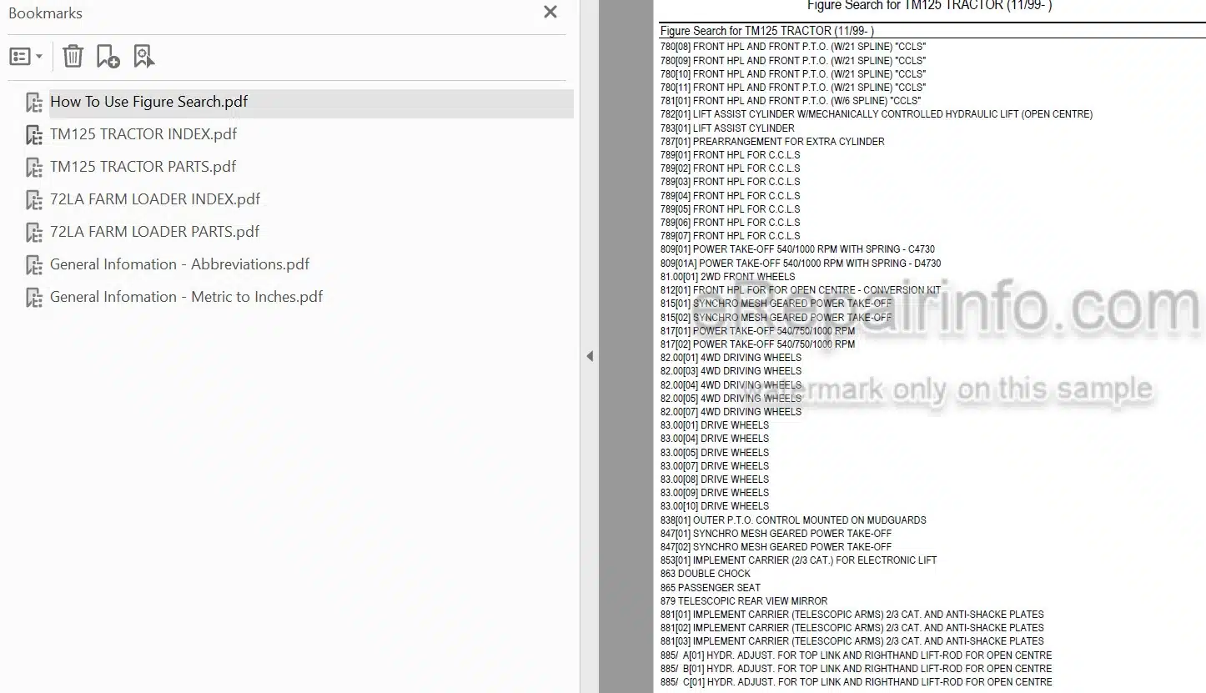Select 781[01] FRONT HPL (W/6 SPLINE) entry

pos(791,101)
